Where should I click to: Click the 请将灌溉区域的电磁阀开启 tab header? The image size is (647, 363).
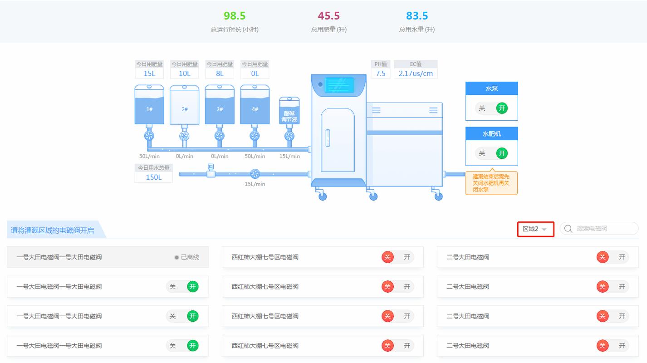[x=57, y=230]
